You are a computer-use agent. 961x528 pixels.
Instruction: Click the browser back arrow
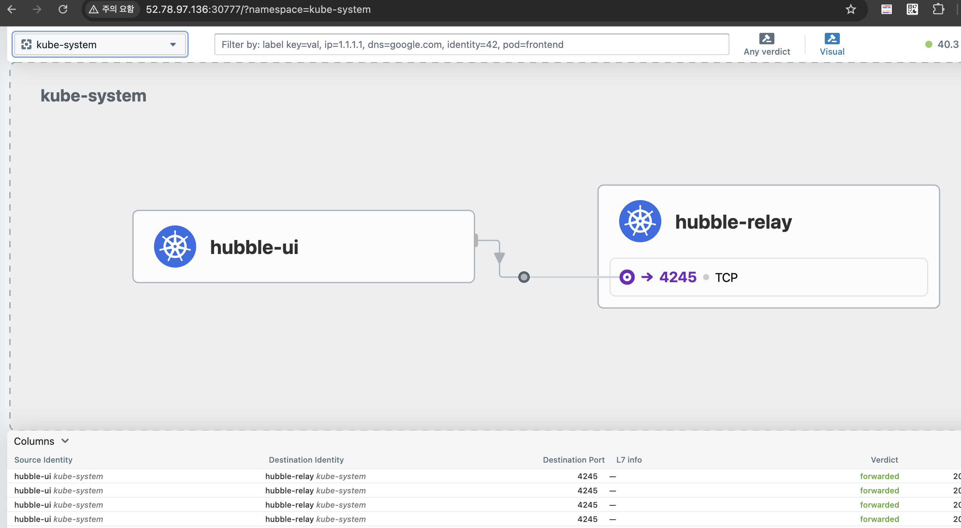(x=12, y=9)
